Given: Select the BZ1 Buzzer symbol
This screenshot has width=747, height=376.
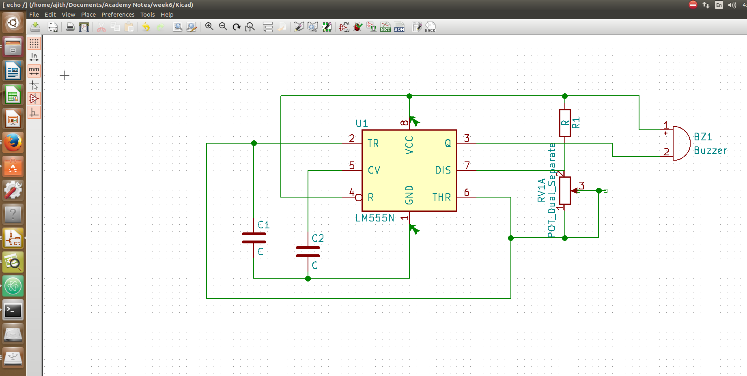Looking at the screenshot, I should (x=682, y=143).
